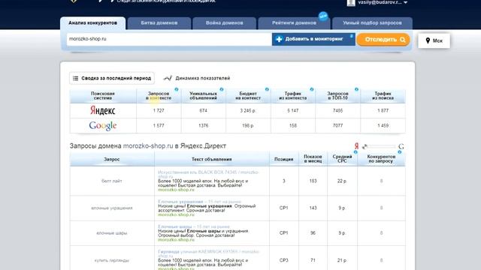
Task: Switch to Умный подбор запросов tab
Action: click(372, 23)
